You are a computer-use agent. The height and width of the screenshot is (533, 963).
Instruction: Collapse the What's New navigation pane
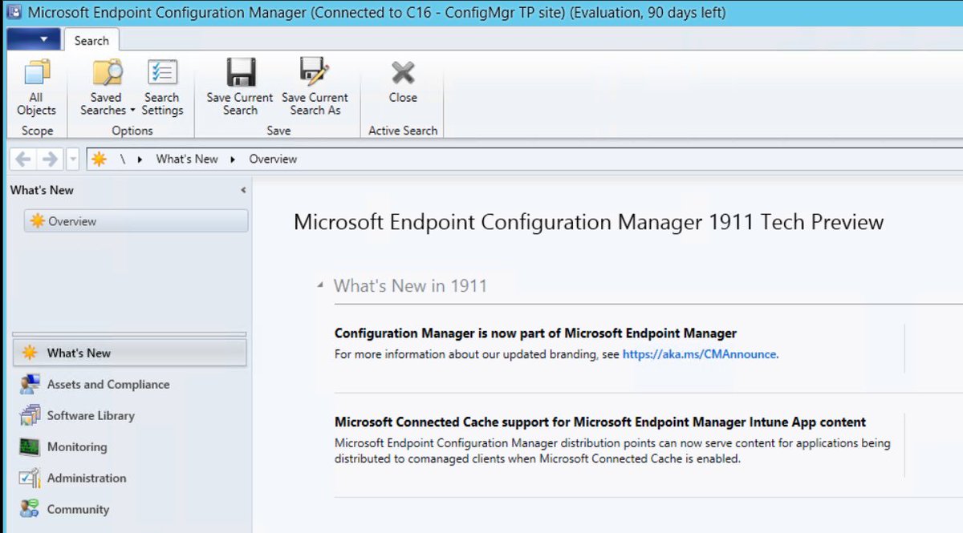click(x=242, y=190)
